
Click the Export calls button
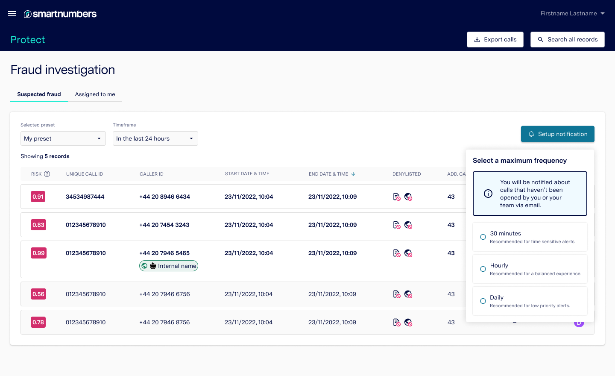point(495,39)
